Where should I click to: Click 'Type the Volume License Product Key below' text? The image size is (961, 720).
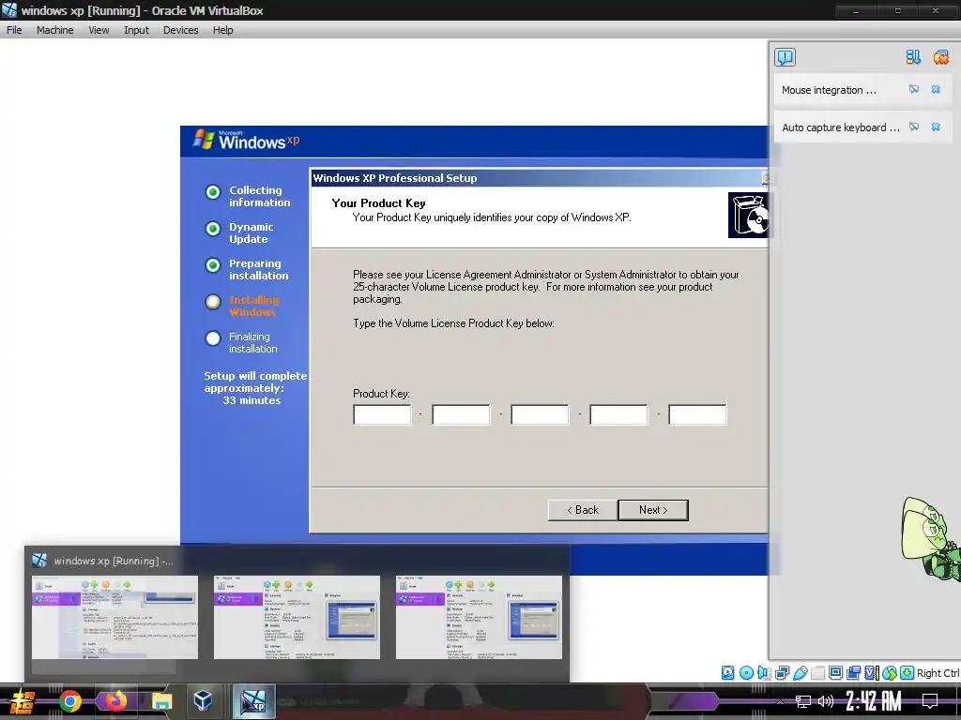pyautogui.click(x=453, y=323)
